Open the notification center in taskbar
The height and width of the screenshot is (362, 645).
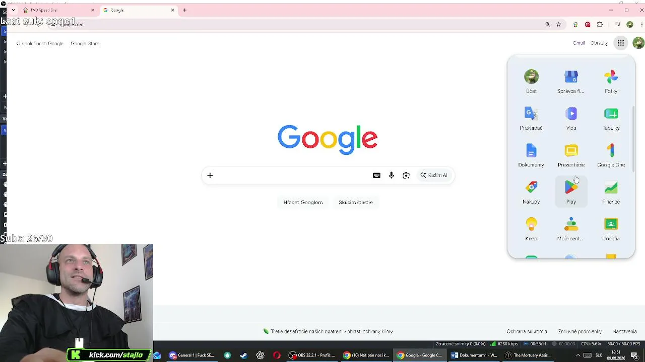(634, 355)
